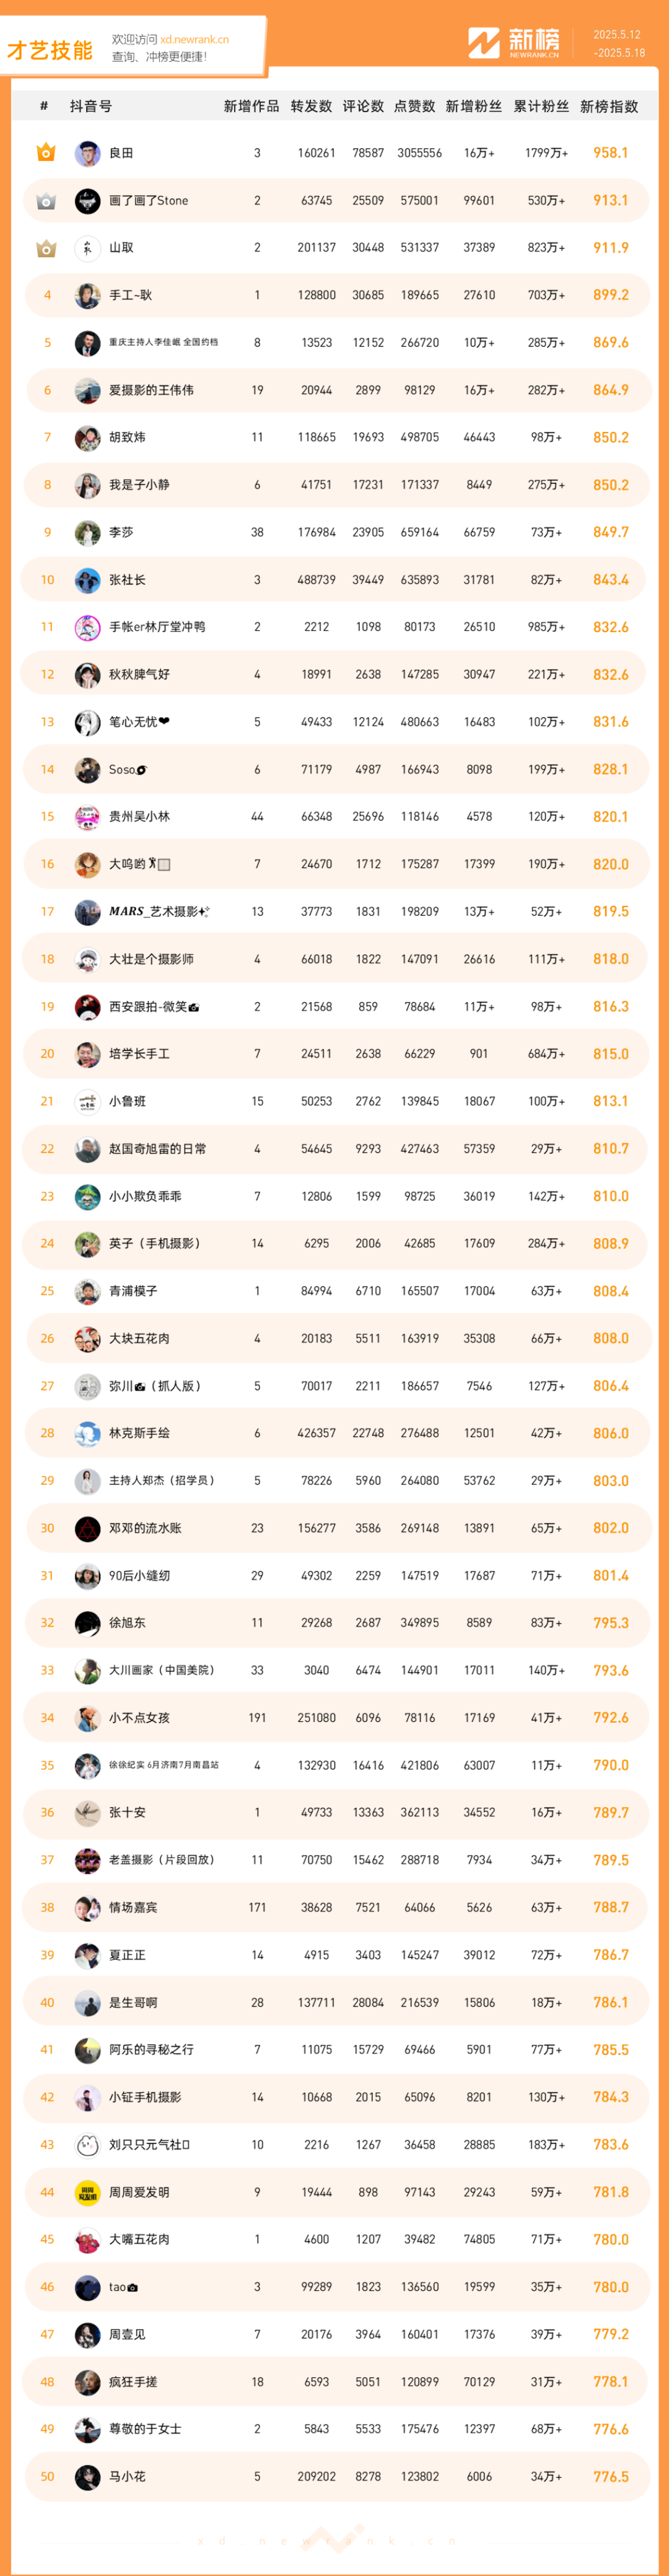The height and width of the screenshot is (2576, 669).
Task: Click the 958.1 index score
Action: point(611,153)
